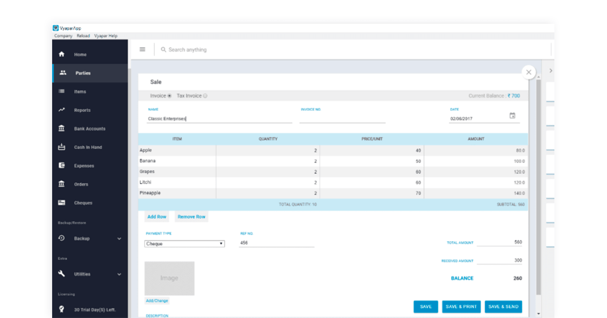Open the Company menu
Image resolution: width=607 pixels, height=318 pixels.
coord(63,36)
